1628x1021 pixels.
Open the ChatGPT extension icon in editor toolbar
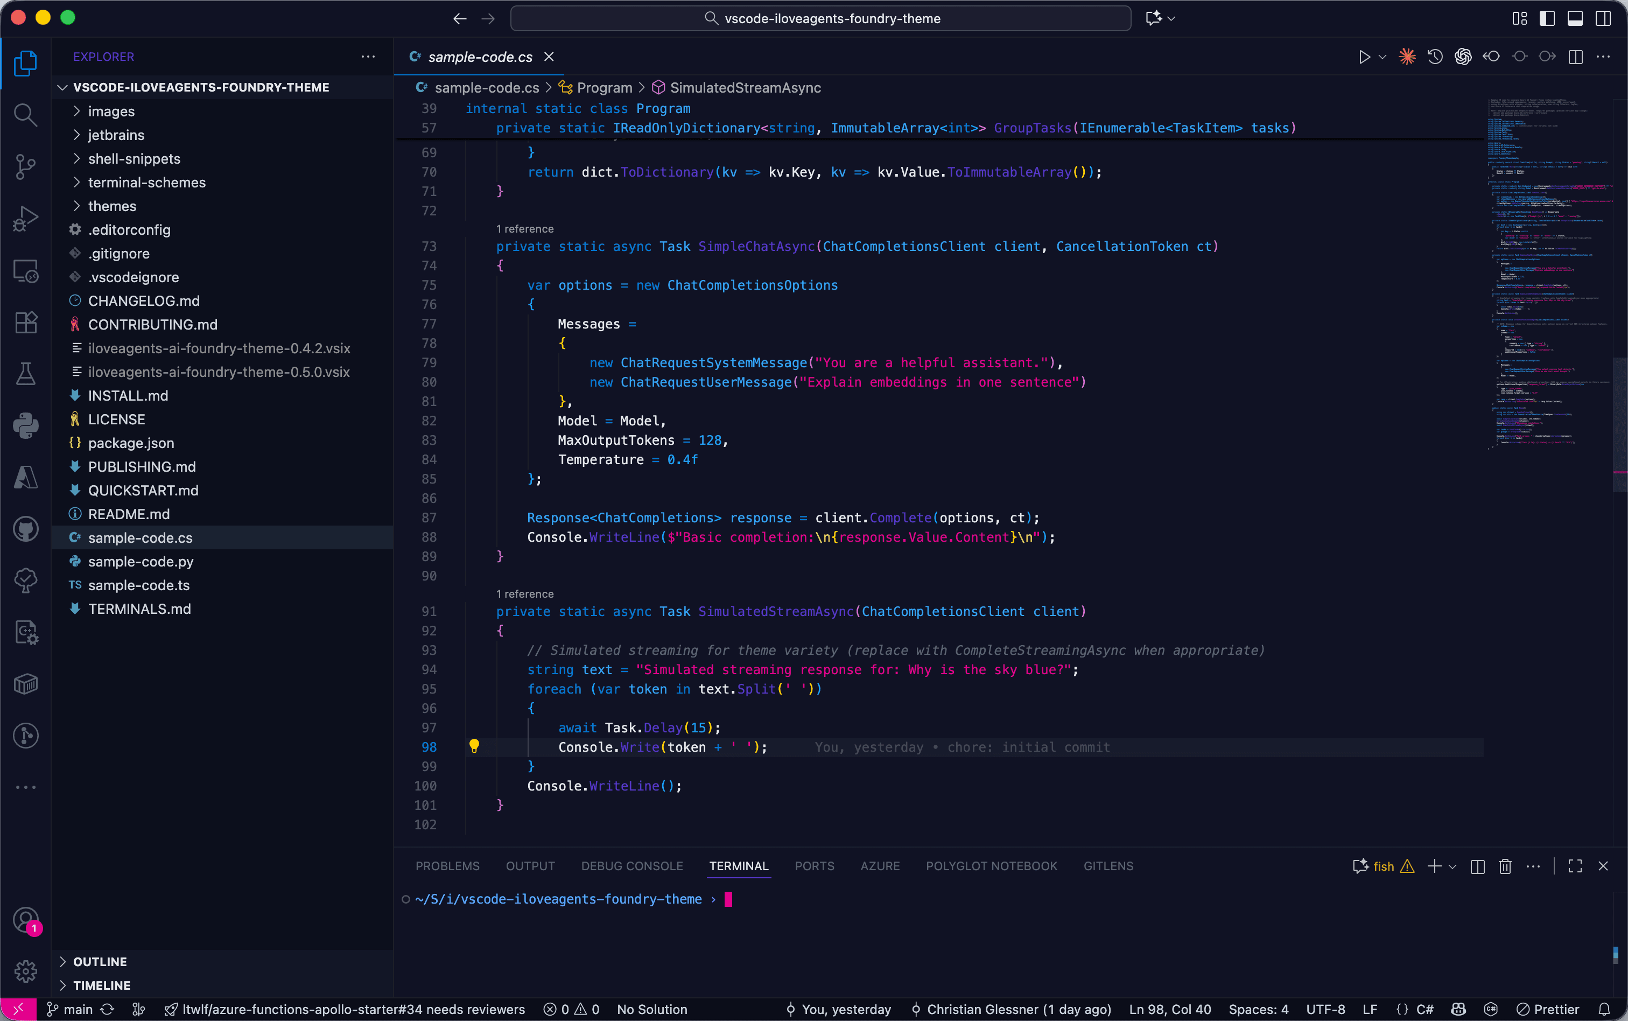click(x=1462, y=57)
